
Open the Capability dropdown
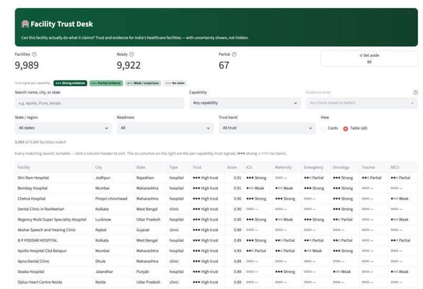[x=245, y=103]
